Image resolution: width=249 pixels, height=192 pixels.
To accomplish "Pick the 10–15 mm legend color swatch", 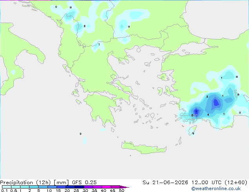I will [52, 187].
